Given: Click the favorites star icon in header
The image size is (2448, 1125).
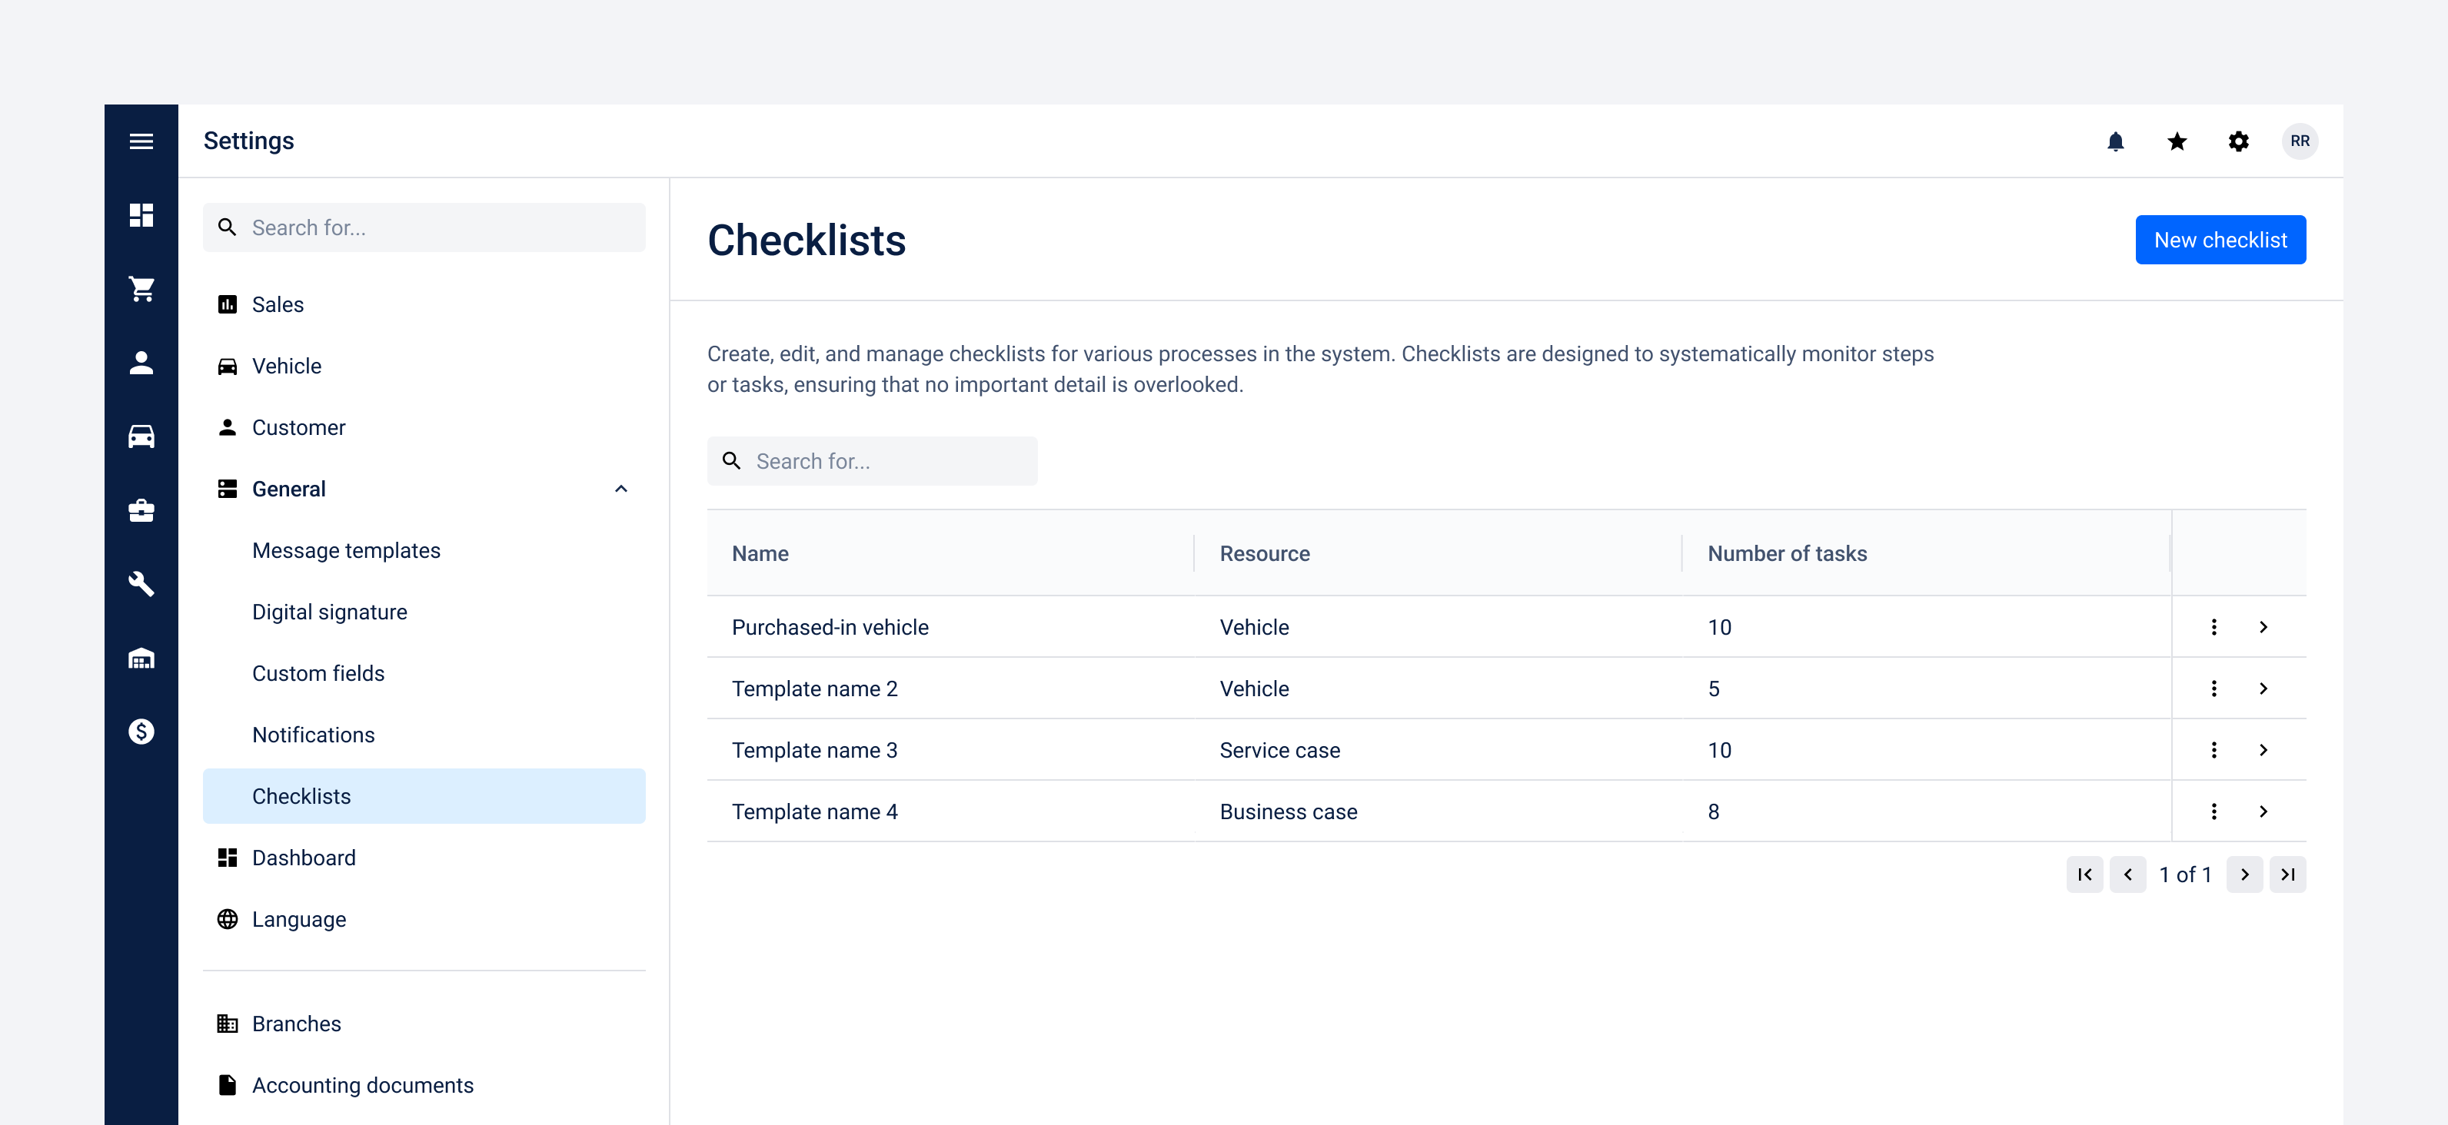Looking at the screenshot, I should coord(2177,141).
